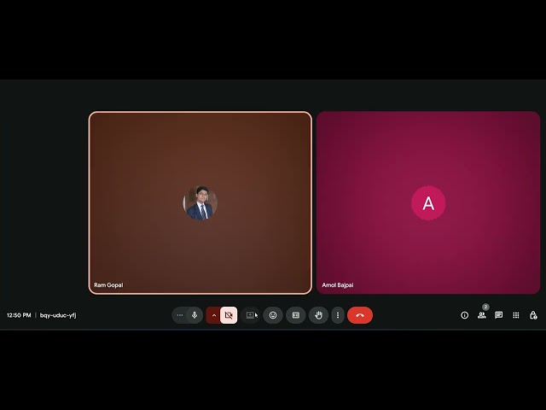Open activities panel
The image size is (546, 410).
(516, 315)
